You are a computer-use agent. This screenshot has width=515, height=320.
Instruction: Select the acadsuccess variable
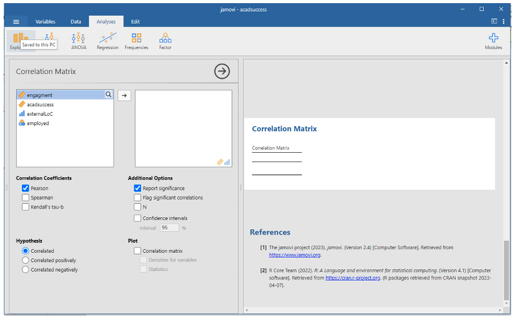click(x=40, y=105)
